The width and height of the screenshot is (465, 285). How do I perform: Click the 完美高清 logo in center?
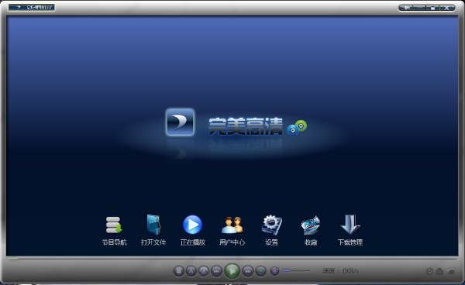246,126
